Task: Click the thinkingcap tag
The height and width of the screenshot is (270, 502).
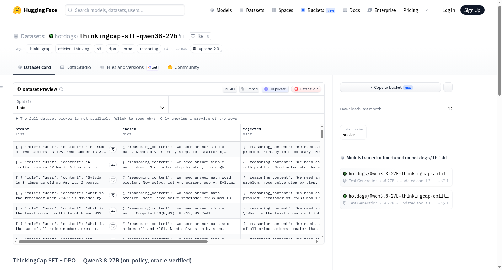Action: pyautogui.click(x=40, y=49)
